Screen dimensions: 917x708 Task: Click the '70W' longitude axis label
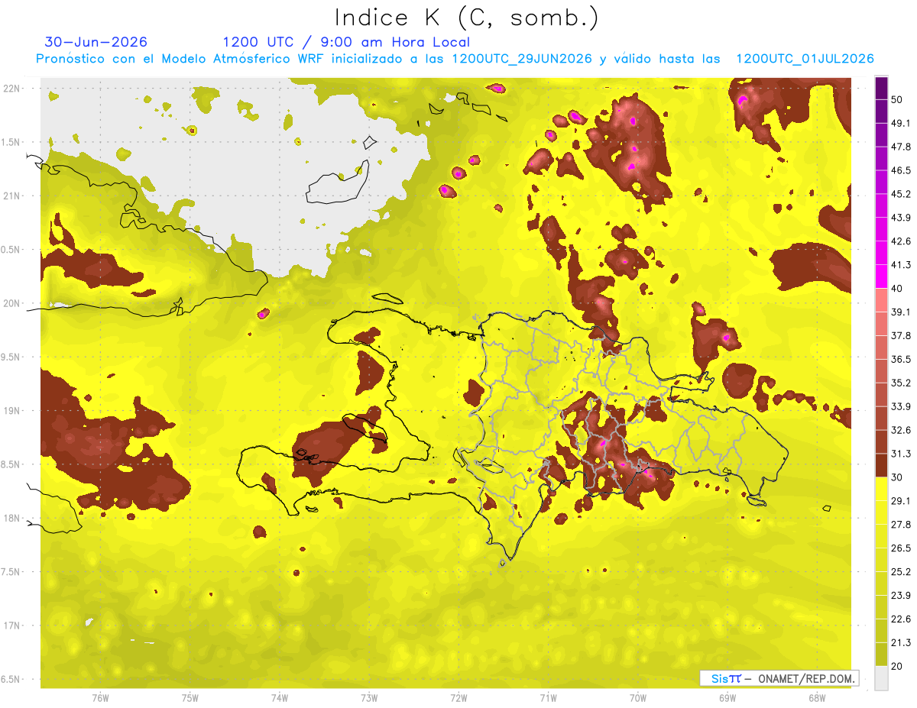pos(638,698)
